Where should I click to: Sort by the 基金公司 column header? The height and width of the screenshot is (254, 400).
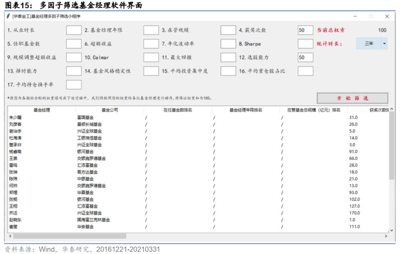pyautogui.click(x=110, y=110)
